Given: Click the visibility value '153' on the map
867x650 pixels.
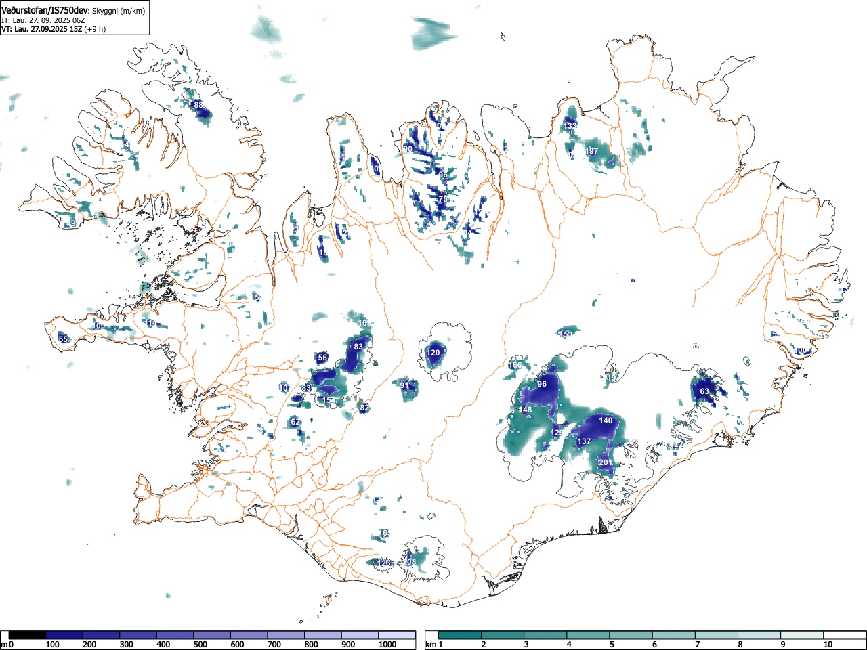Looking at the screenshot, I should [x=566, y=334].
